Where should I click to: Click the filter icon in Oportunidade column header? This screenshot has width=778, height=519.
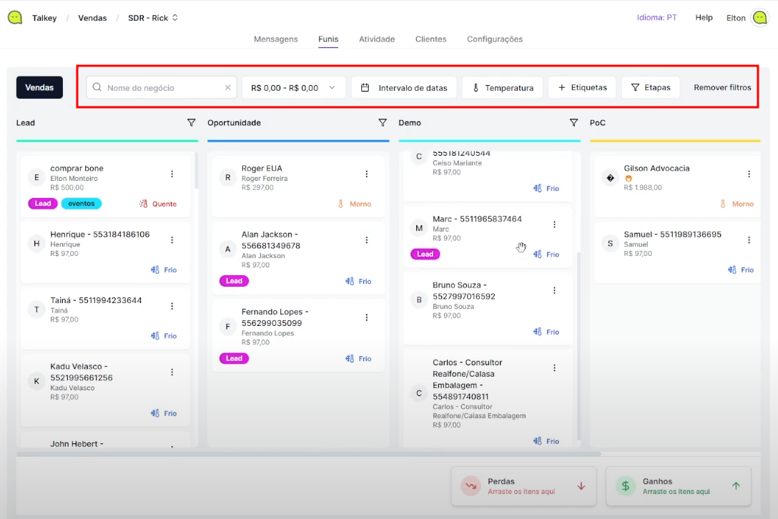pos(383,123)
